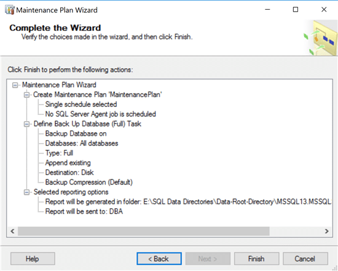Select the Create Maintenance Plan 'MaintenancePlan' label
This screenshot has width=338, height=271.
coord(98,95)
